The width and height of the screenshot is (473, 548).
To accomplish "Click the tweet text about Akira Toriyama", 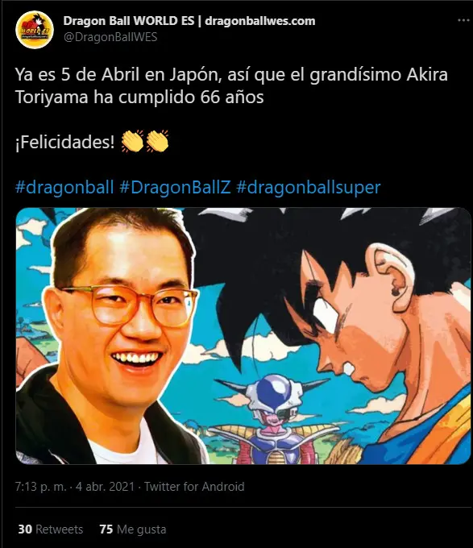I will (231, 85).
